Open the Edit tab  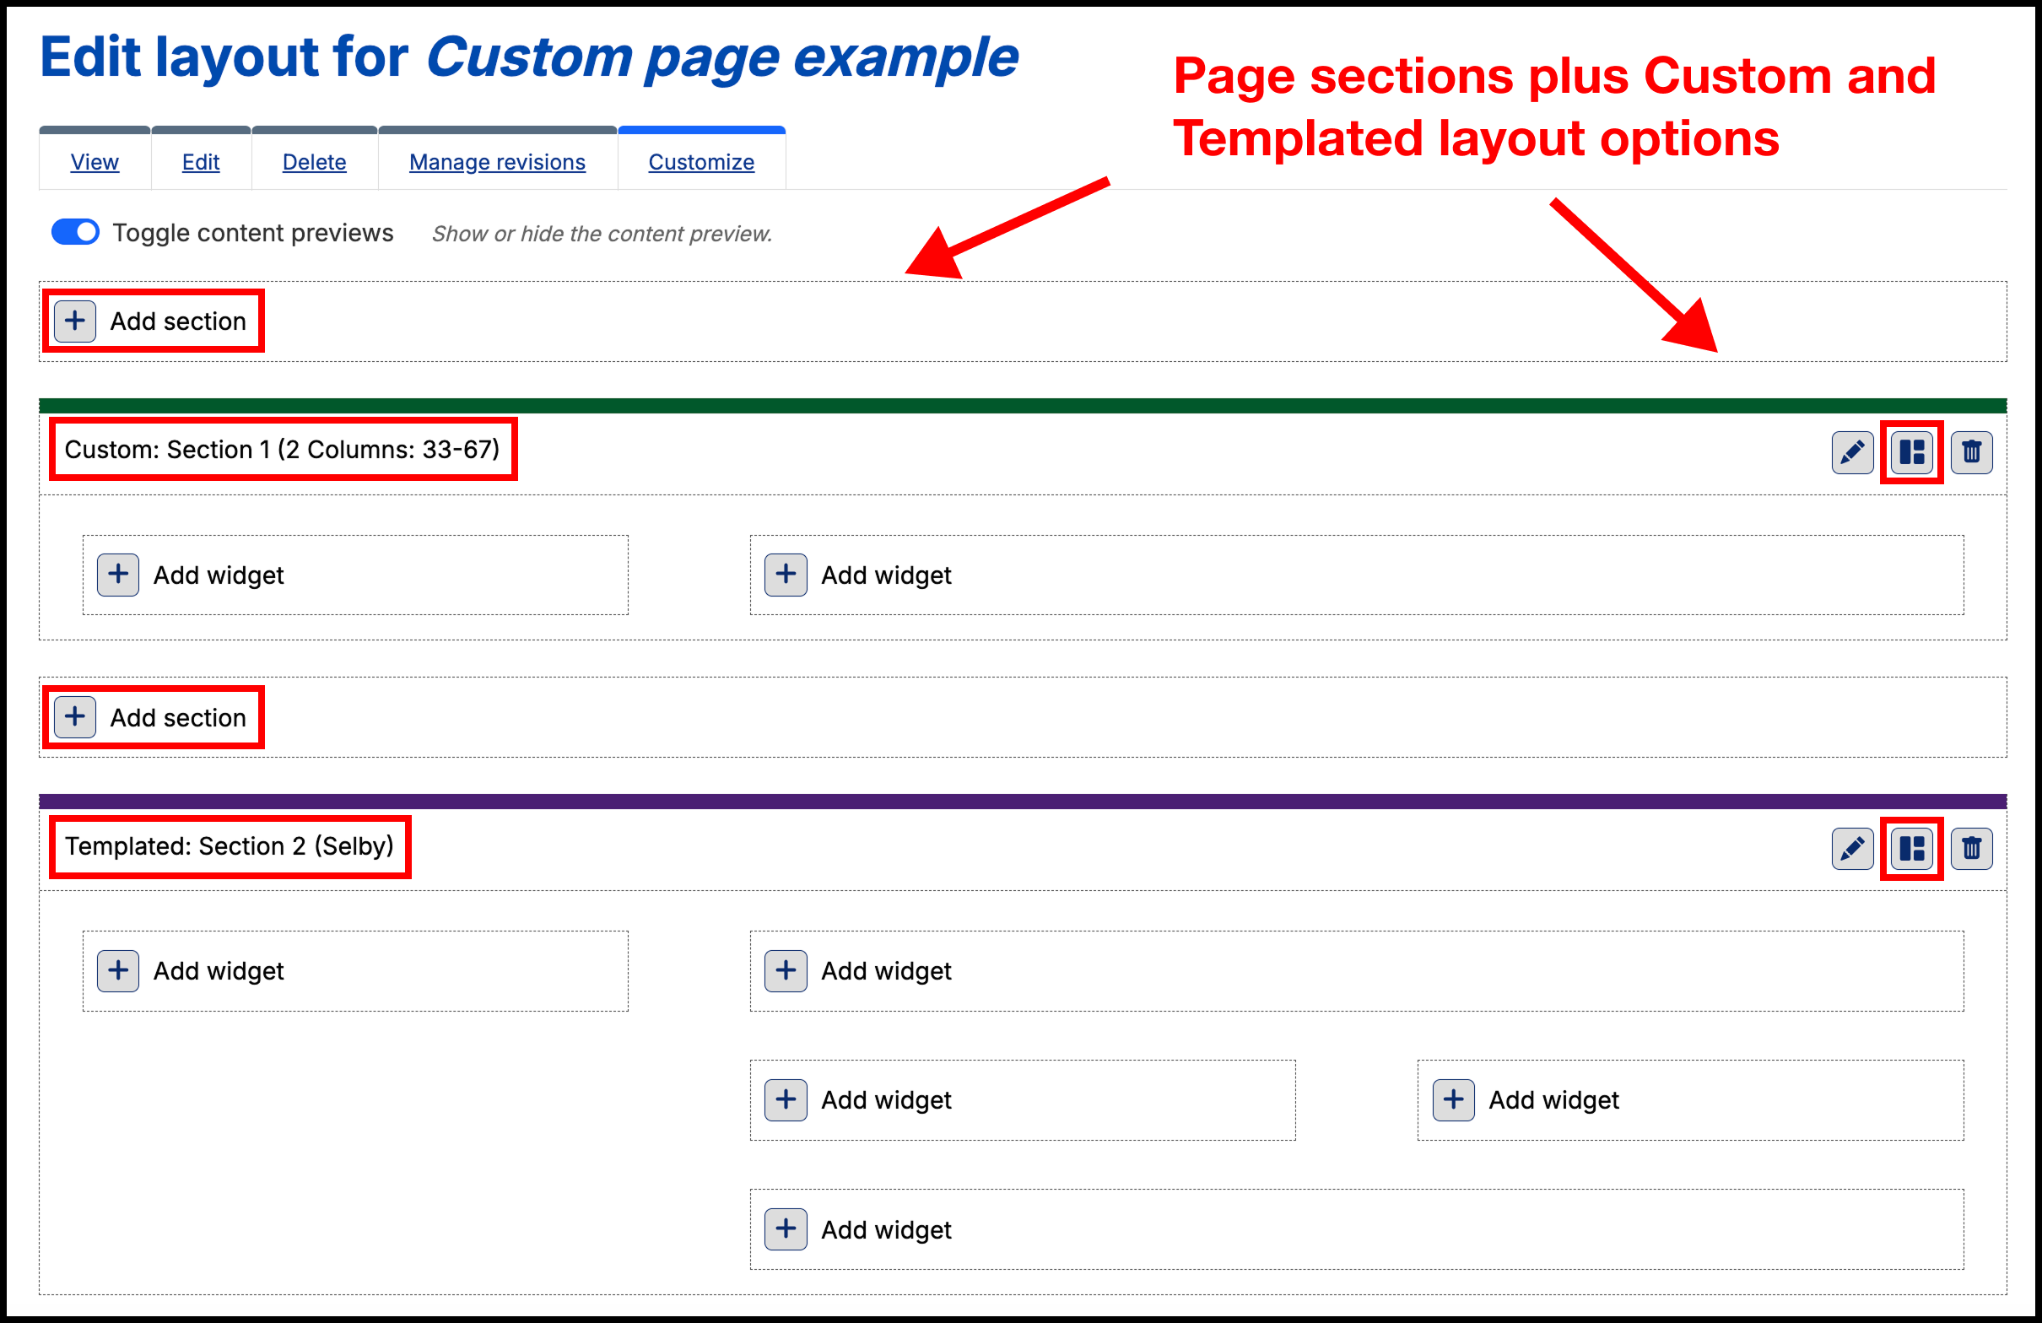201,161
